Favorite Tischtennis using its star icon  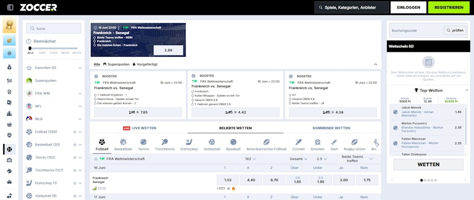75,171
